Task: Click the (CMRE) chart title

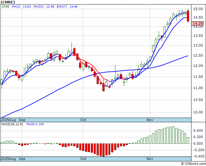Action: pyautogui.click(x=8, y=2)
